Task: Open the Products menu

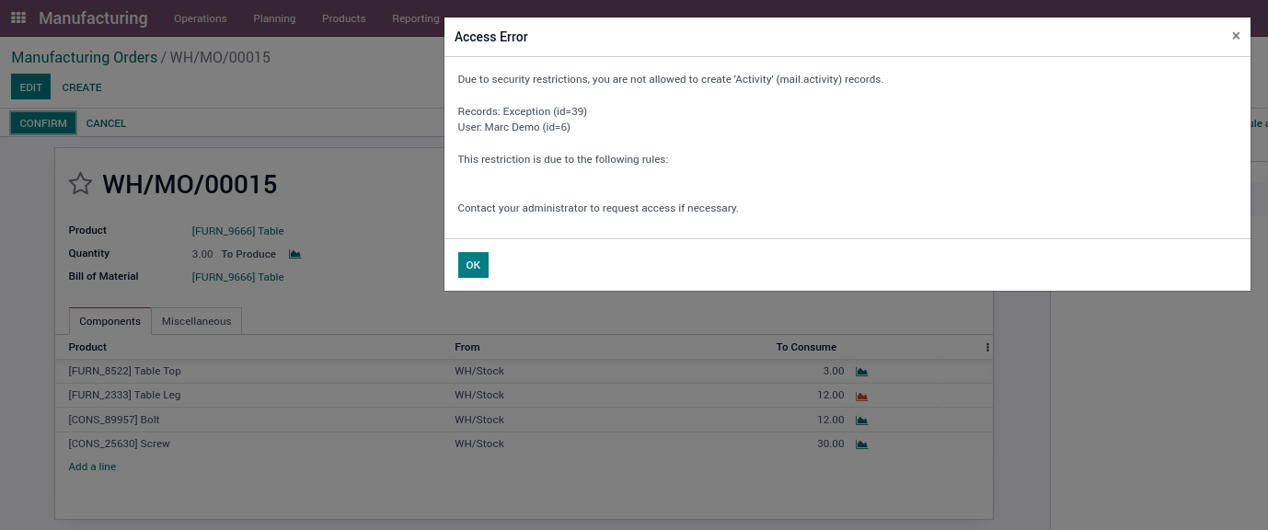Action: [x=344, y=18]
